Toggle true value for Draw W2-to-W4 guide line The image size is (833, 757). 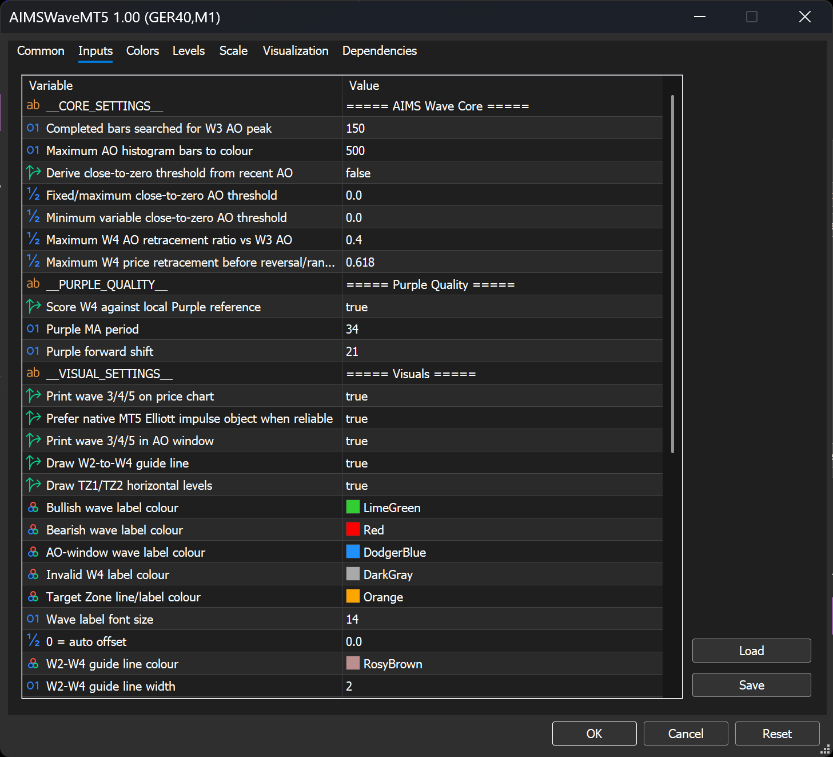(x=503, y=463)
